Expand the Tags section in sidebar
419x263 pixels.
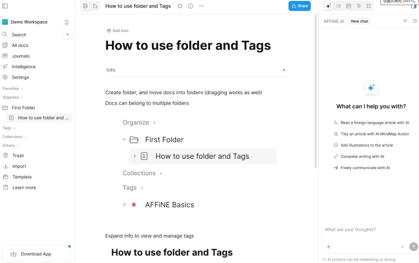click(9, 128)
